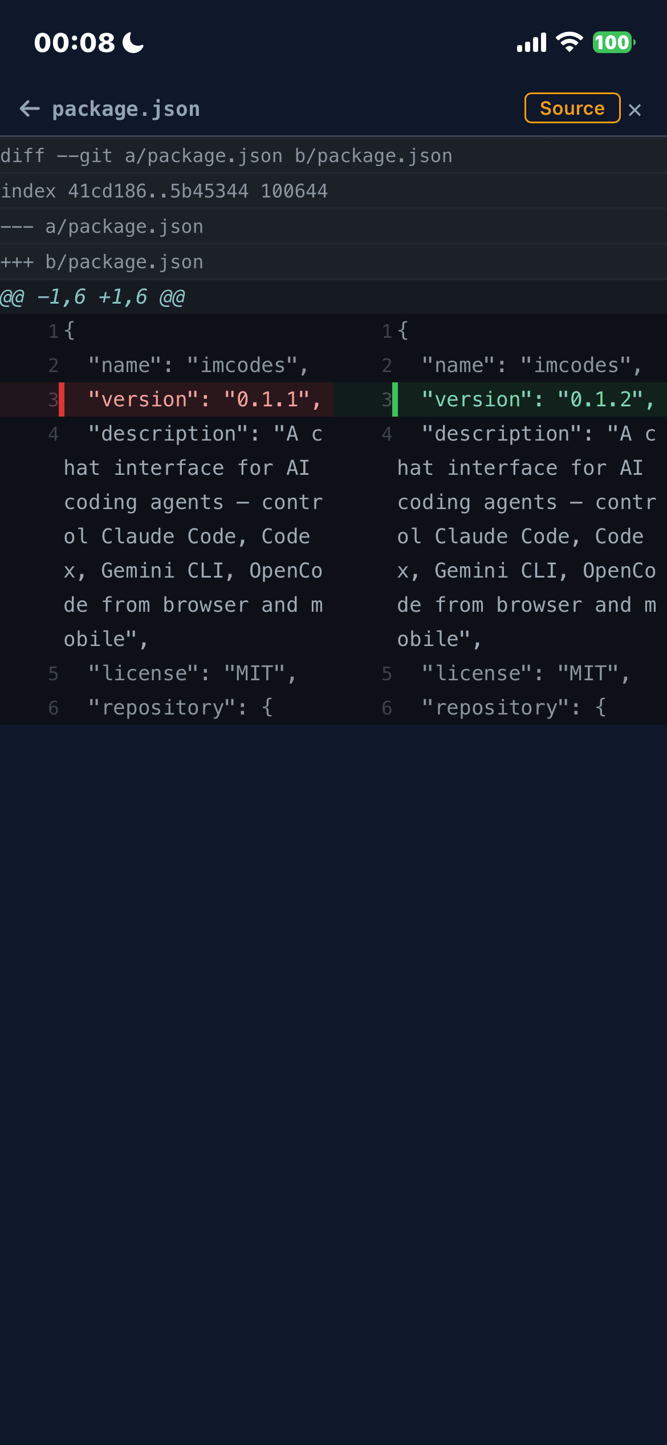Toggle the Source view button

point(572,108)
